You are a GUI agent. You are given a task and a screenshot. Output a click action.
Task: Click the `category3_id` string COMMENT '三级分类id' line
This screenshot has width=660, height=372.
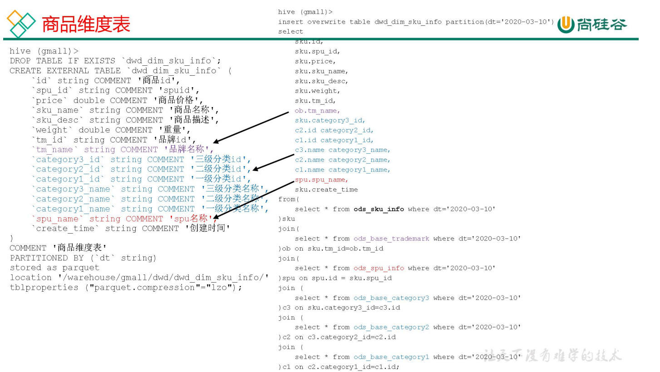(141, 160)
